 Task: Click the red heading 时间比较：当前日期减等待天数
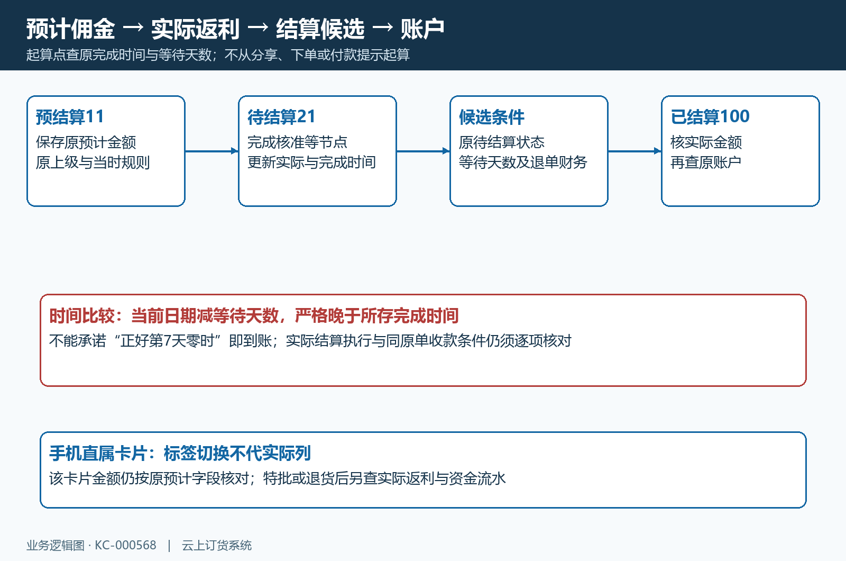[164, 316]
